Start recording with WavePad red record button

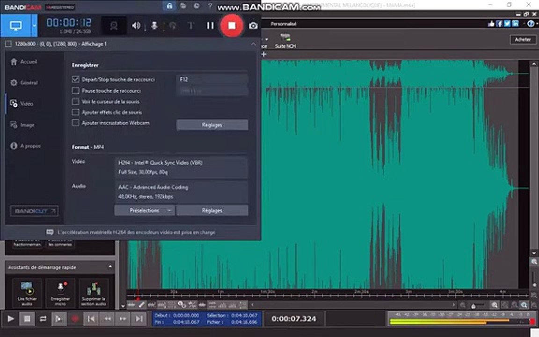pos(75,319)
